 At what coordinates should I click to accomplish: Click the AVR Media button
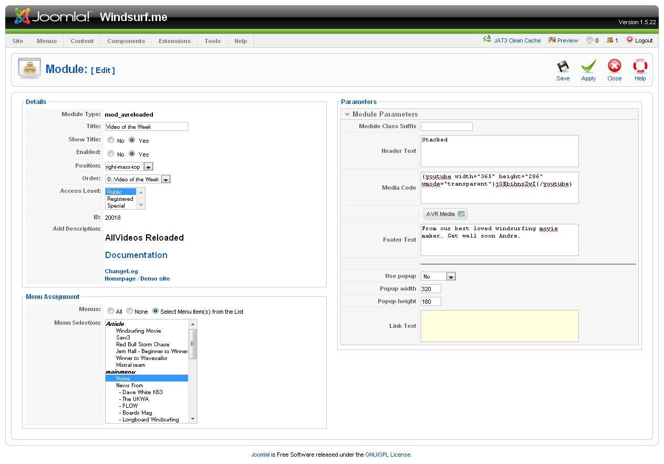tap(445, 214)
